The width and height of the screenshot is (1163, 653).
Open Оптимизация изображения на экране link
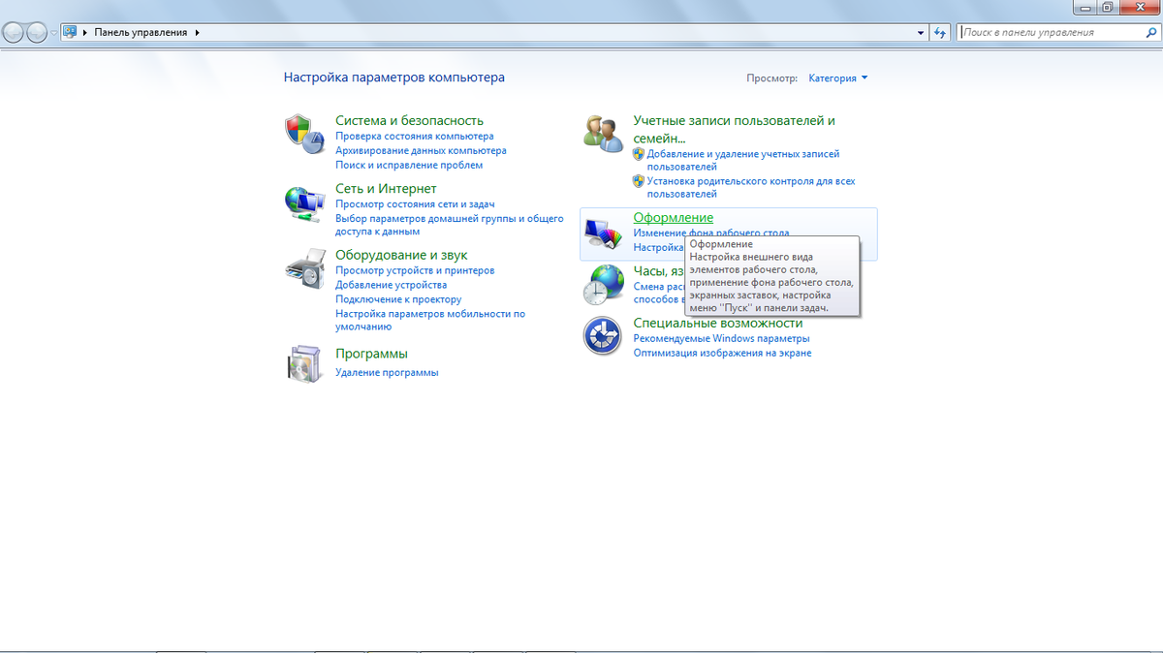pyautogui.click(x=722, y=353)
